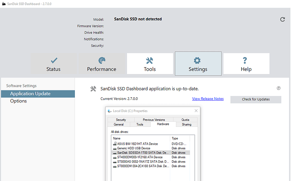
Task: Open the Quota tab in Properties
Action: (x=185, y=120)
